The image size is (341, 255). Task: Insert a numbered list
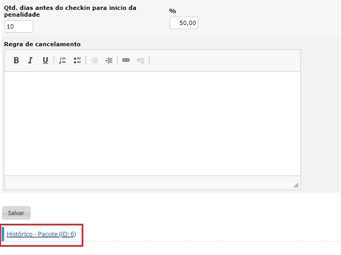(x=62, y=60)
